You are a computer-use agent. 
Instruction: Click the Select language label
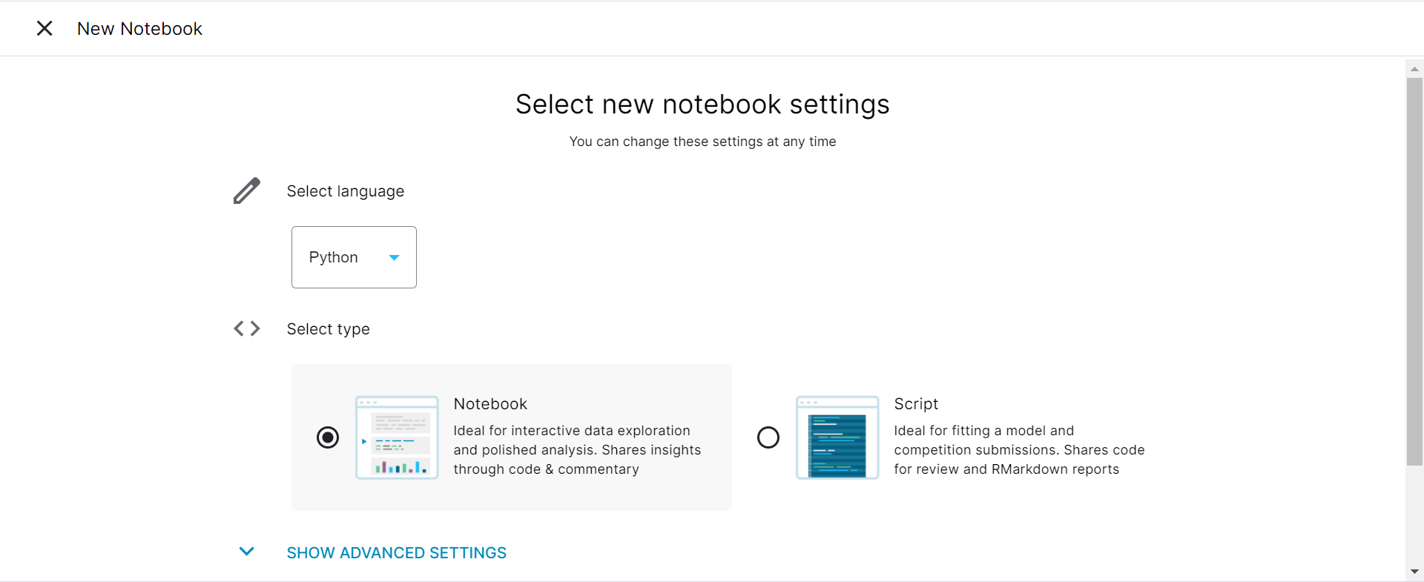[346, 191]
